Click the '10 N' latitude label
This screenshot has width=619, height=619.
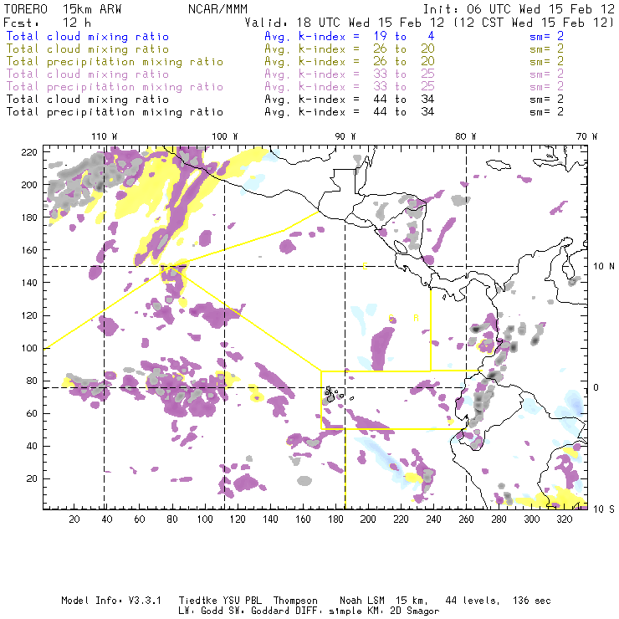click(604, 267)
